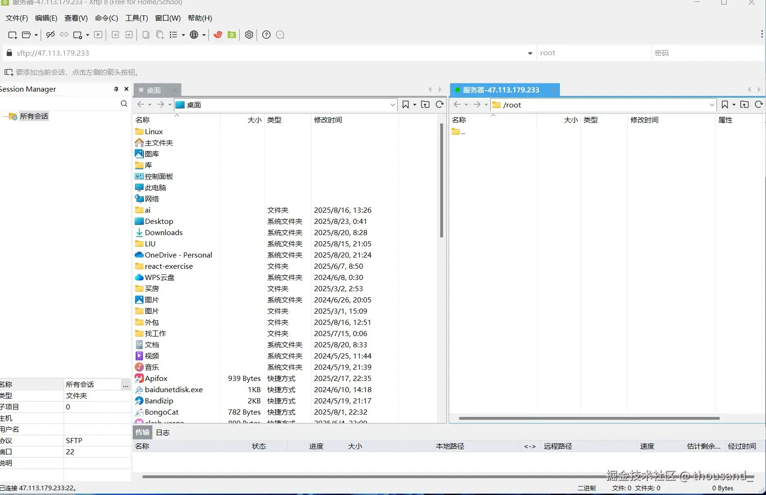
Task: Click the list view mode icon
Action: [173, 35]
